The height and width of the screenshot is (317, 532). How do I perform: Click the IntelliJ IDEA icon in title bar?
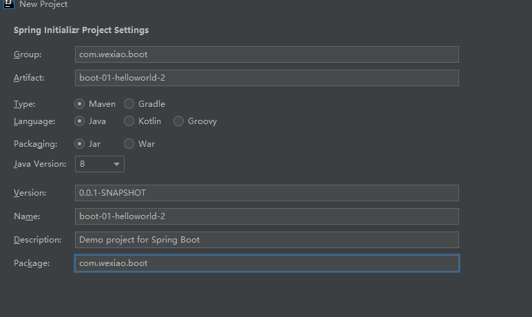pos(8,4)
